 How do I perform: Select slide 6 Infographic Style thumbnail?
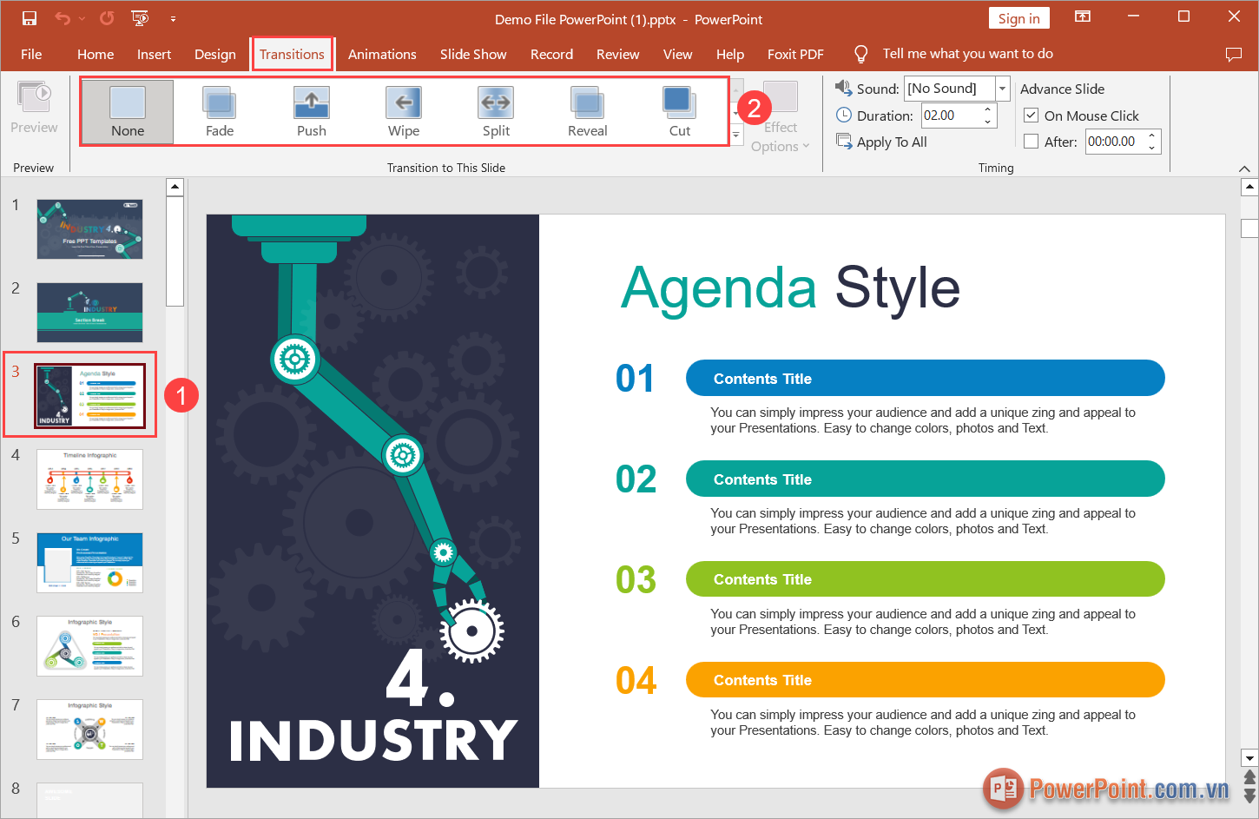click(89, 646)
